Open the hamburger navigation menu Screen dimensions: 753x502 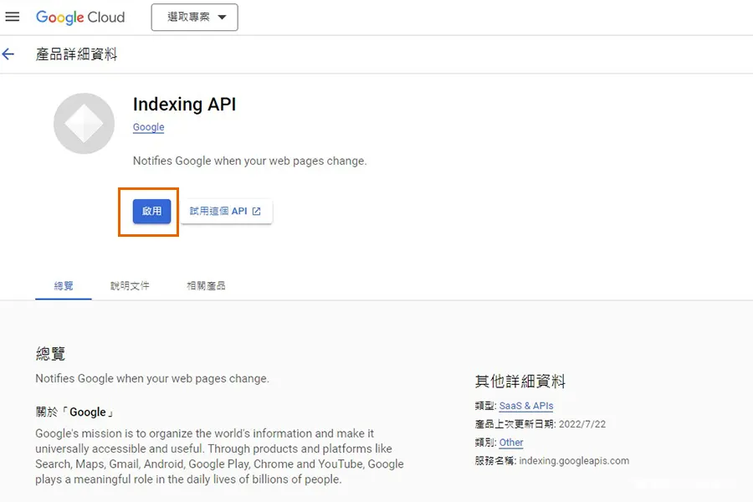tap(13, 17)
